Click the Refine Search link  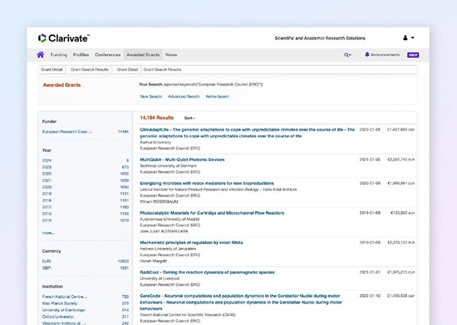217,96
